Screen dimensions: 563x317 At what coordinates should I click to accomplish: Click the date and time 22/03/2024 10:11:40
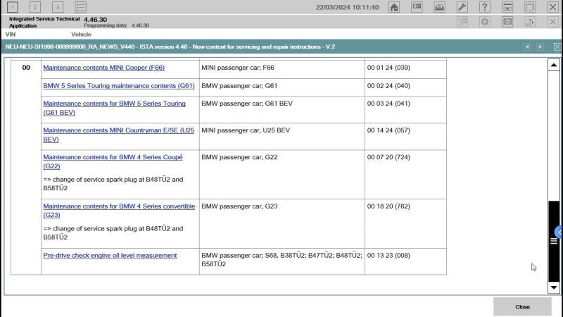347,7
